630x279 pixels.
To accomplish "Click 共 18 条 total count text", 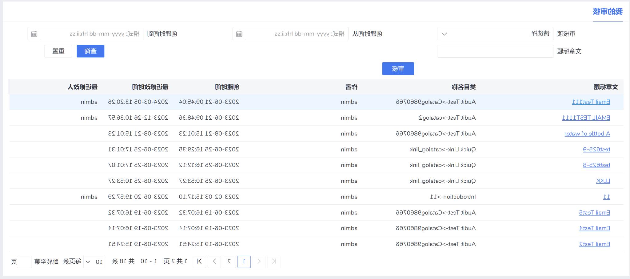I will [123, 262].
